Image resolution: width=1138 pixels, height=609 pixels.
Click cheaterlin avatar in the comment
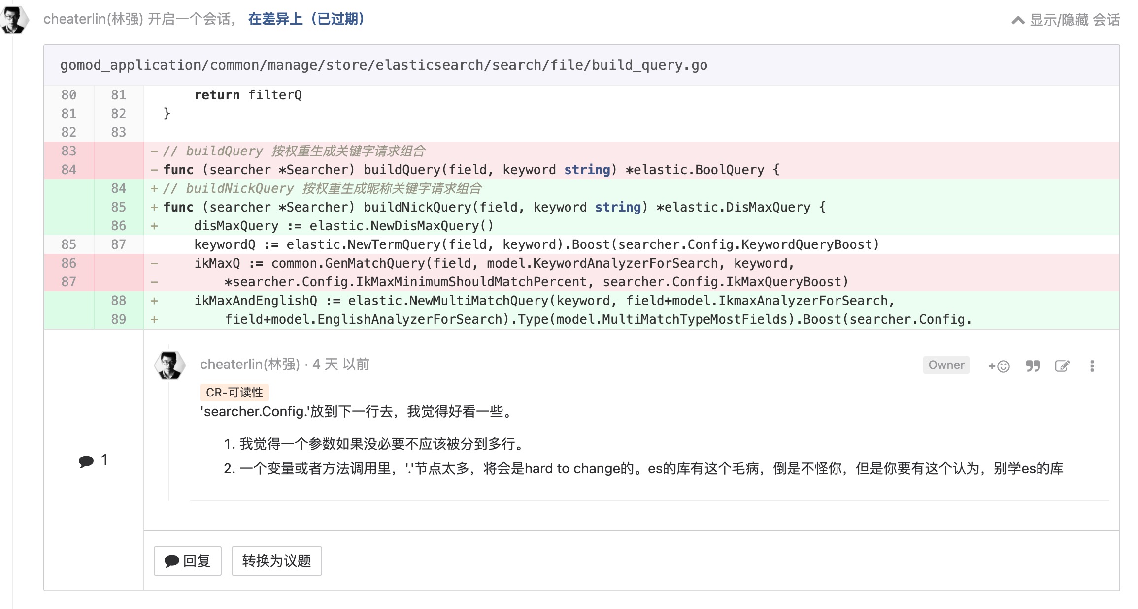coord(170,365)
